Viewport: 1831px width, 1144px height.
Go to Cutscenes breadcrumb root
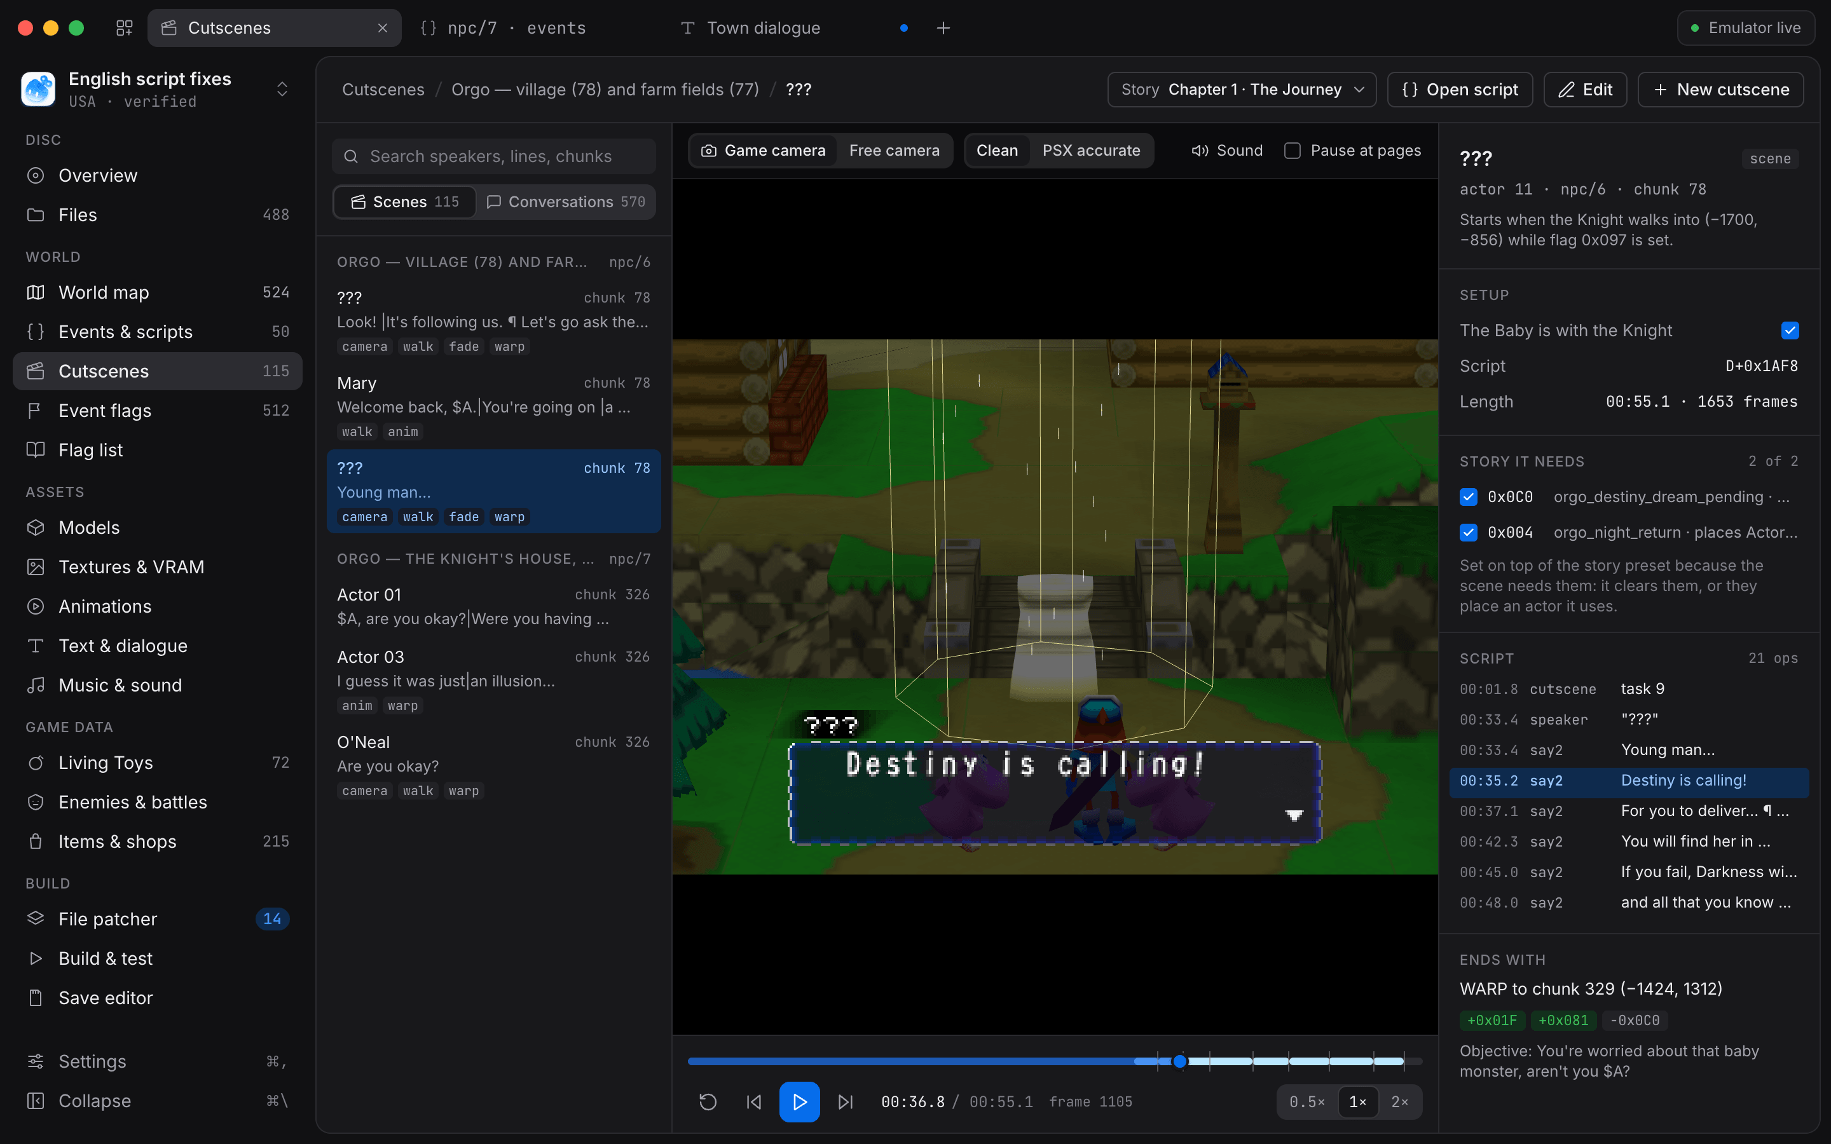pyautogui.click(x=383, y=89)
